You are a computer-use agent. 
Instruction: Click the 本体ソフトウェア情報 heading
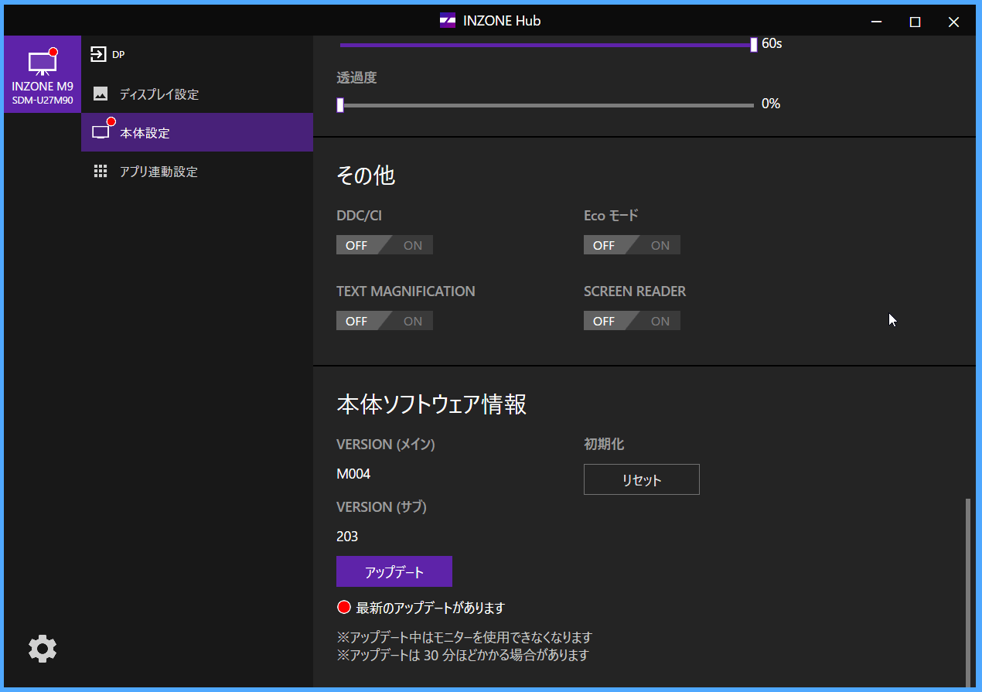431,404
